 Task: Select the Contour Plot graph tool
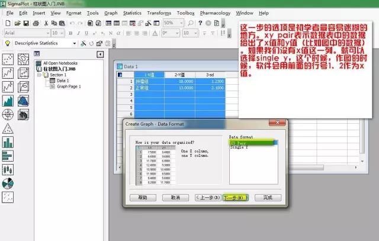pyautogui.click(x=23, y=59)
